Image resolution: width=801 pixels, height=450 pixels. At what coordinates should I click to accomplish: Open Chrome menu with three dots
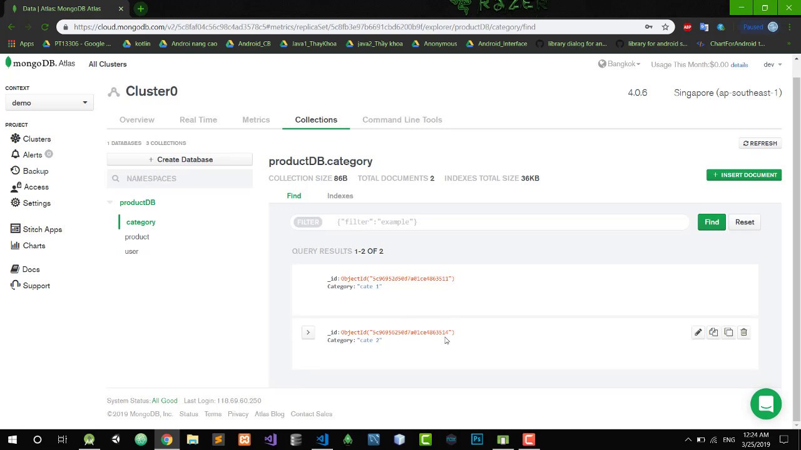[791, 27]
